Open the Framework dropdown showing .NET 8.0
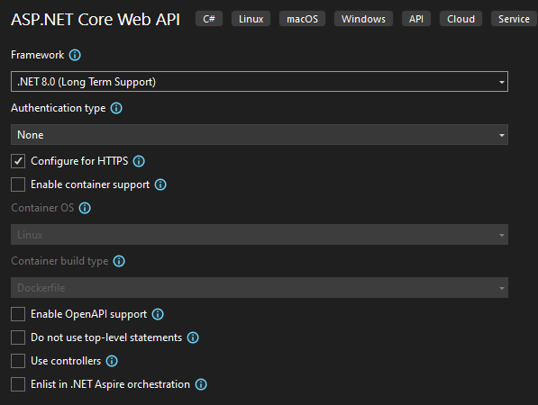538x405 pixels. pos(260,82)
